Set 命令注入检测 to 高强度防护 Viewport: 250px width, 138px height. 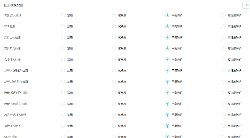224,60
